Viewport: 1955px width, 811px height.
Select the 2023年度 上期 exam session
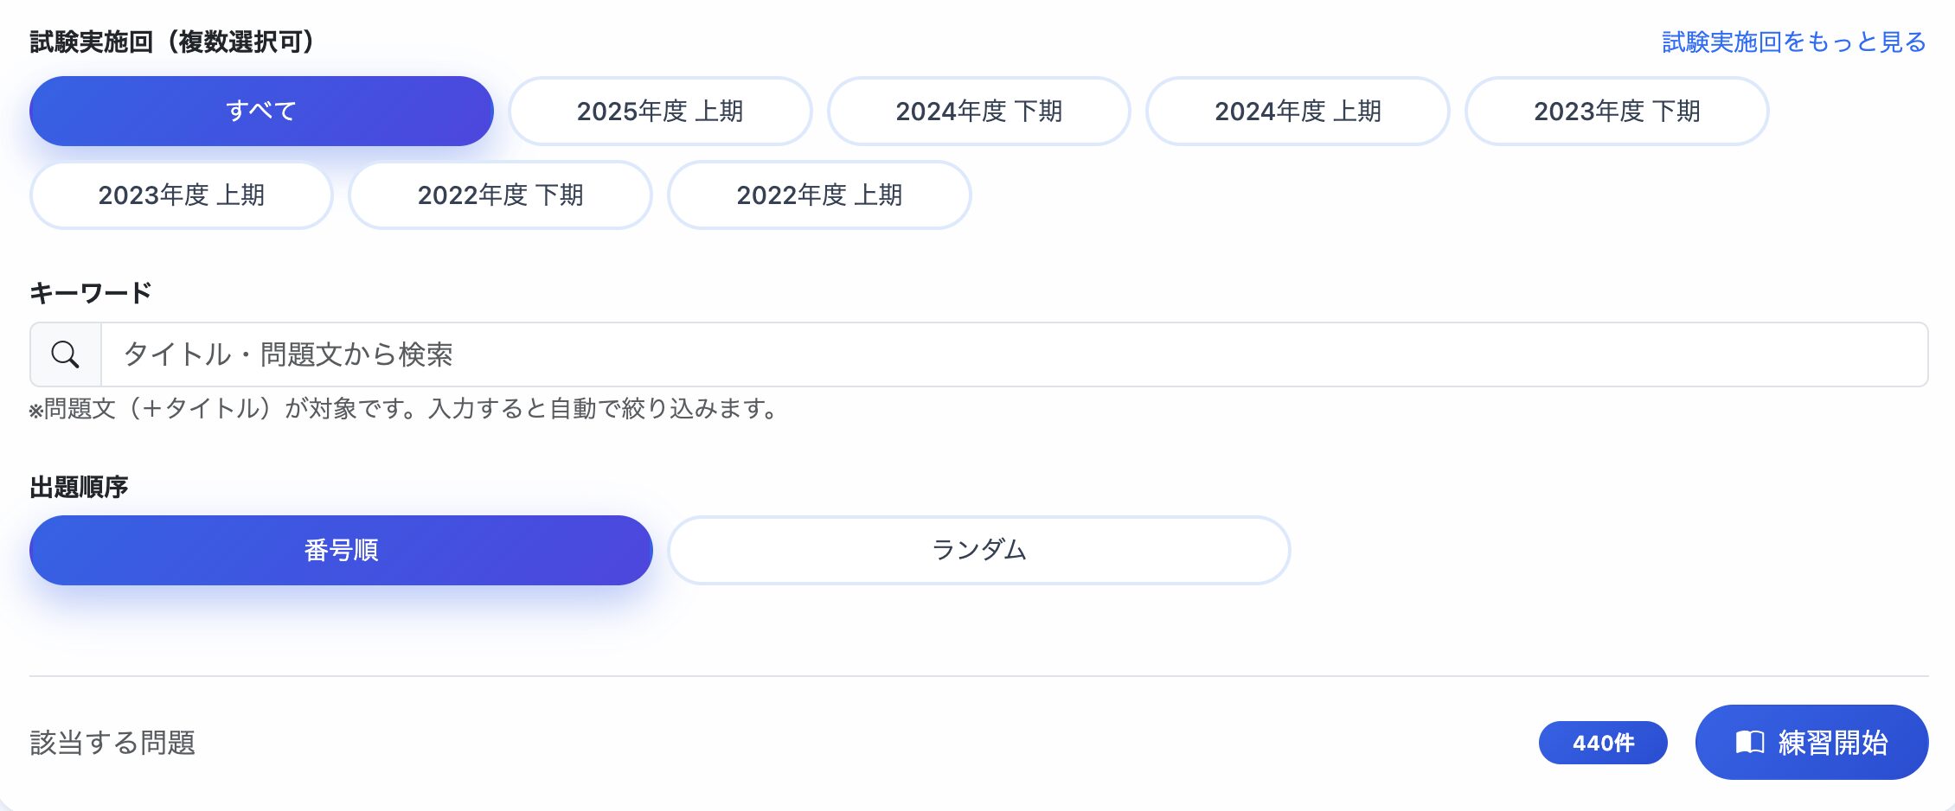(181, 195)
